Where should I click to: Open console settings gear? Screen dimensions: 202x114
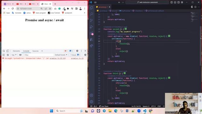(85, 55)
